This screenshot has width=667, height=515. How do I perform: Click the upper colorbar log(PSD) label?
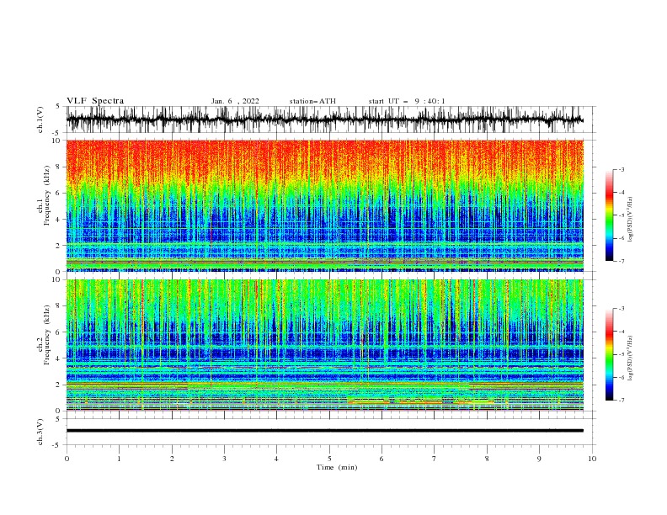631,220
